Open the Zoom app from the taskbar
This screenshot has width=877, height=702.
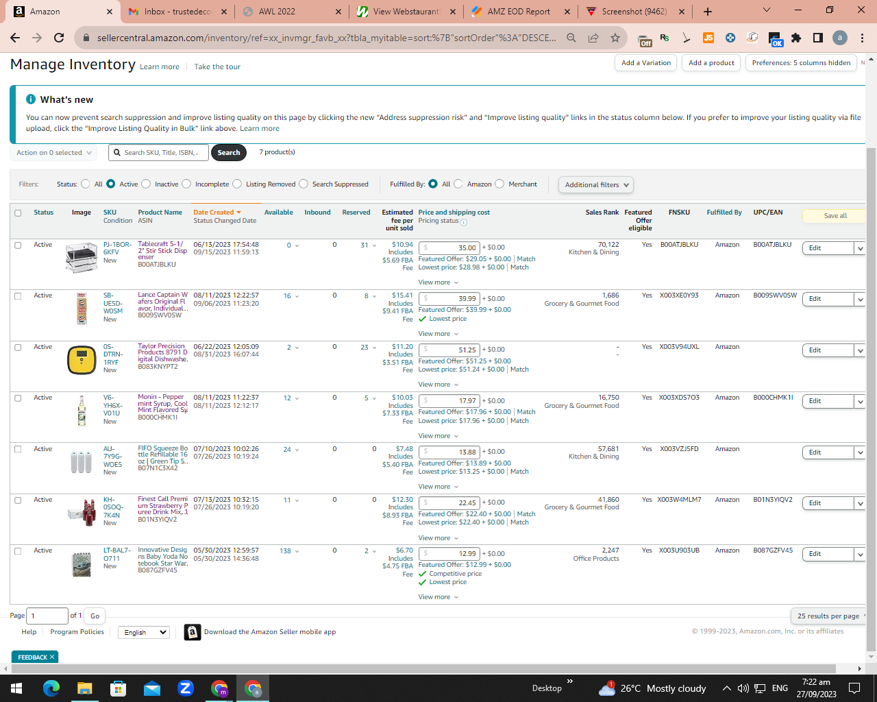(x=185, y=688)
